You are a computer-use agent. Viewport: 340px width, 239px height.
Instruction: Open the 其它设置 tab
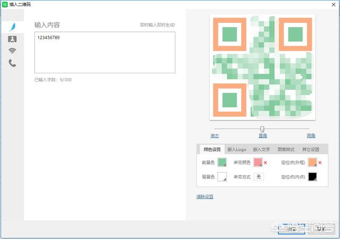pos(311,149)
